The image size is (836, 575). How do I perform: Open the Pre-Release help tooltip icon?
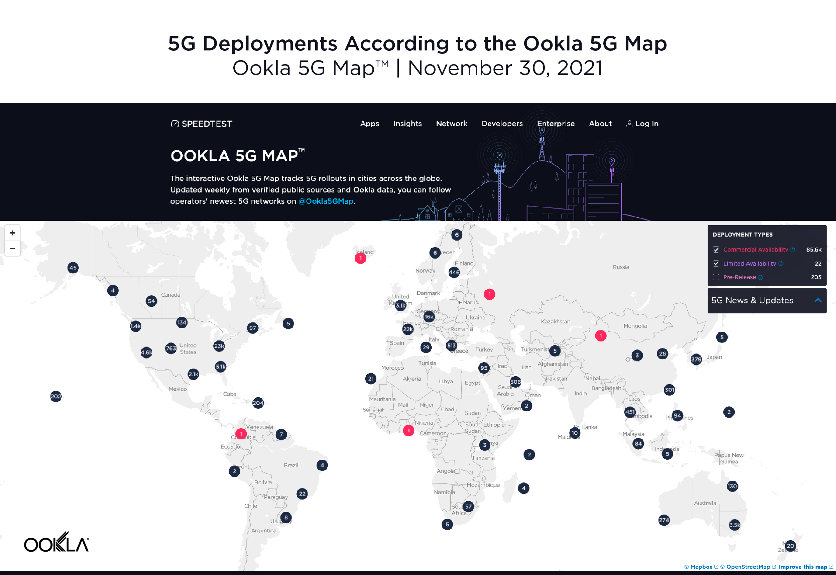pos(761,277)
